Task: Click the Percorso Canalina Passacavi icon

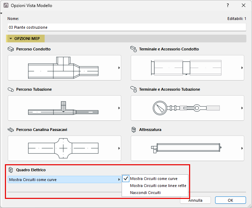Action: coord(11,130)
